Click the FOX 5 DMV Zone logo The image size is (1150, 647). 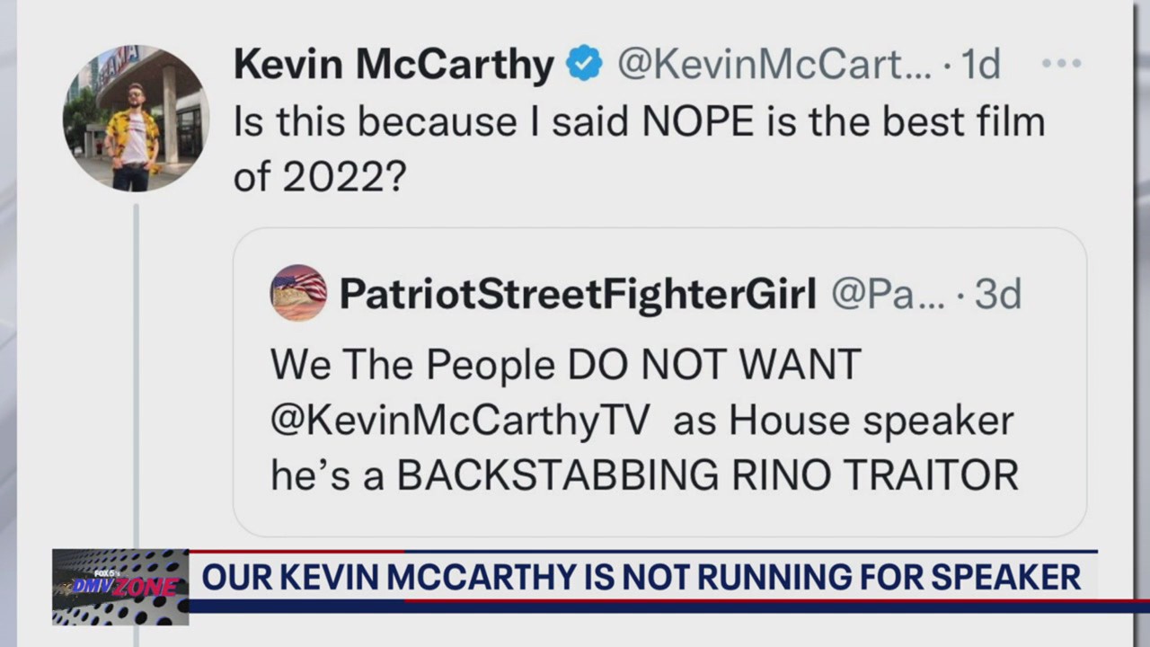[x=120, y=586]
